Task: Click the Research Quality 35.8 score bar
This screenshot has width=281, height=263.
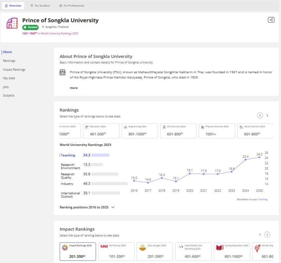Action: pos(104,174)
